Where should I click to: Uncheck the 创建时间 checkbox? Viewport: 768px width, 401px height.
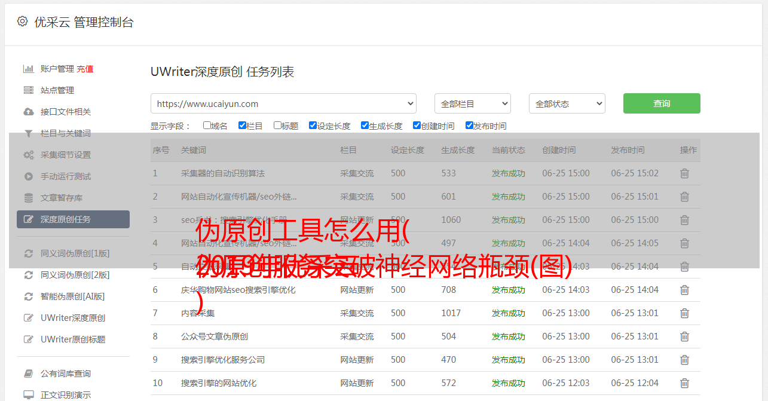click(x=417, y=125)
